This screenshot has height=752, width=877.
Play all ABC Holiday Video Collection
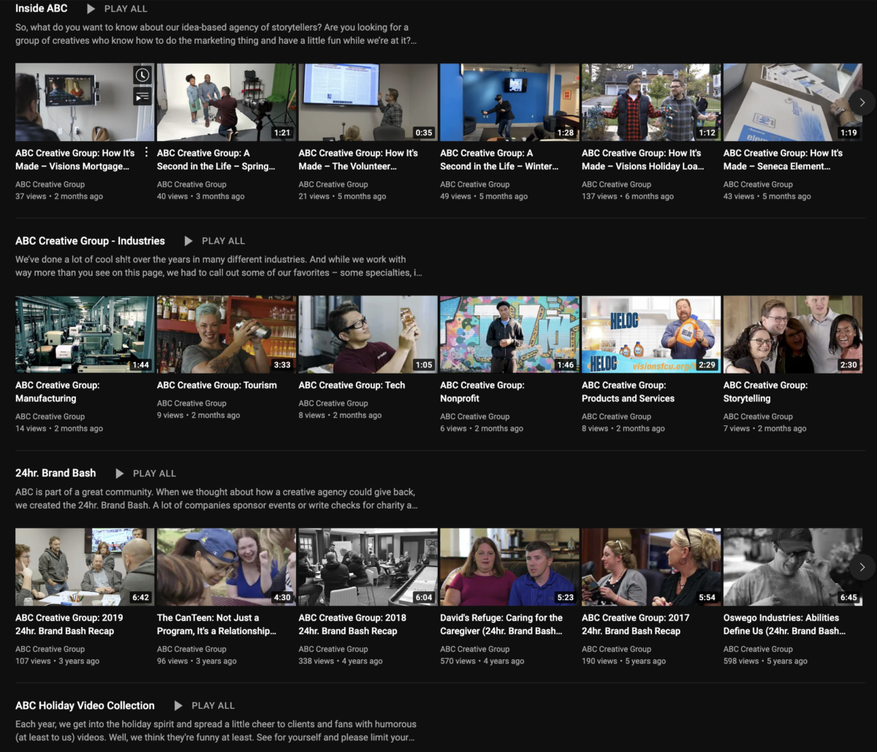point(204,706)
